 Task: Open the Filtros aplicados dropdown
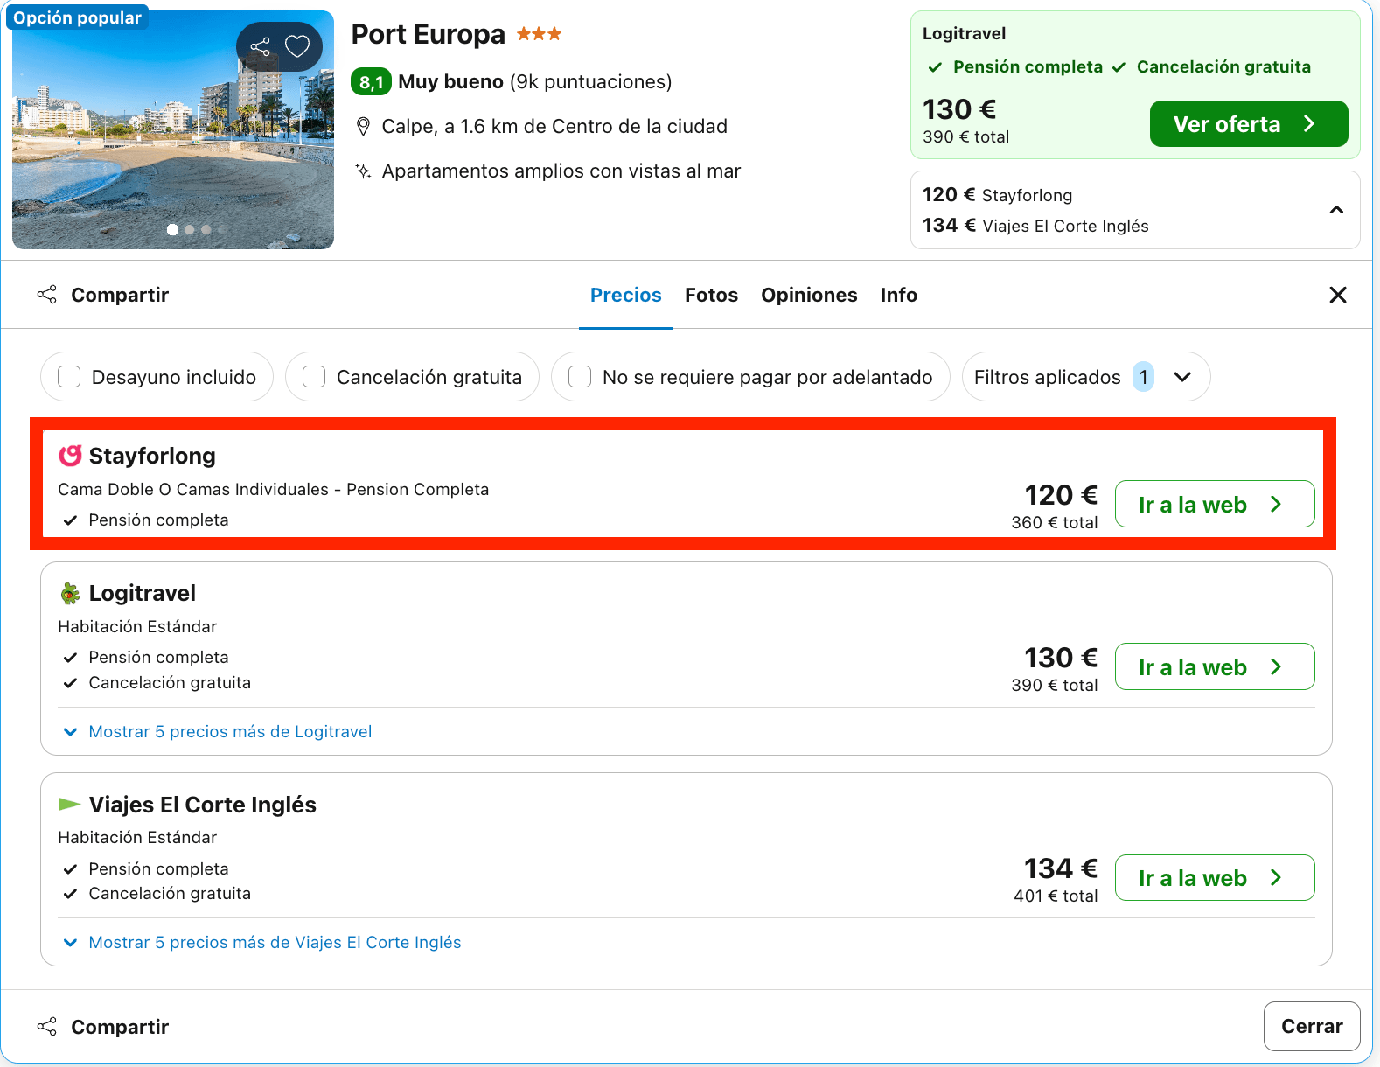(x=1086, y=377)
